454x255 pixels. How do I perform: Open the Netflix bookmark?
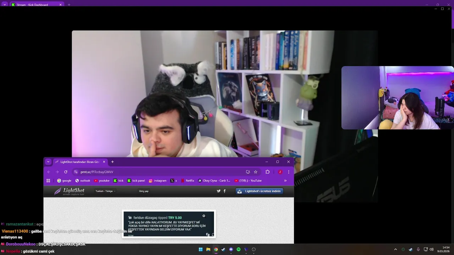(188, 181)
